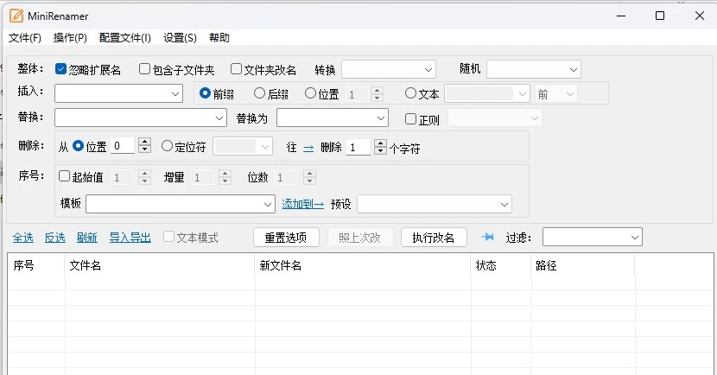Click the 新文件名 column header

click(x=363, y=265)
